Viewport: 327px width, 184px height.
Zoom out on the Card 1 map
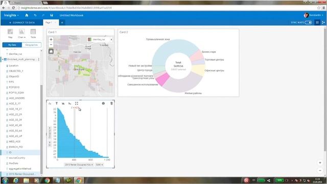(51, 44)
